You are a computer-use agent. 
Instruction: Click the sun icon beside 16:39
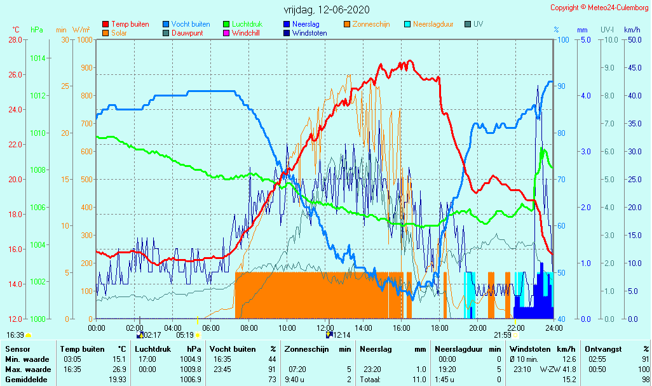tap(28, 335)
